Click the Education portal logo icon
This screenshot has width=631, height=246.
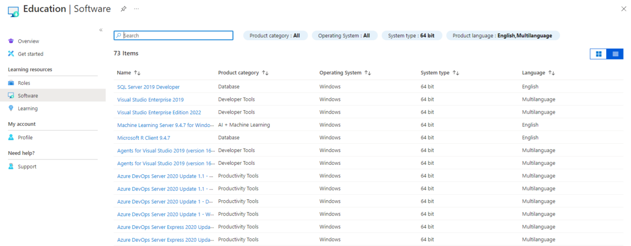pos(13,11)
